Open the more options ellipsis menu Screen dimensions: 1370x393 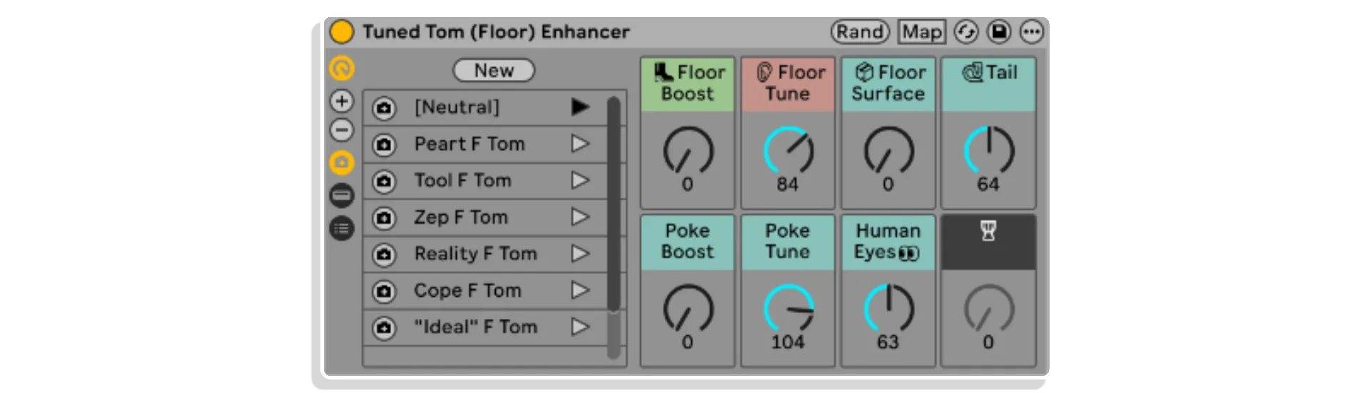click(x=1032, y=31)
